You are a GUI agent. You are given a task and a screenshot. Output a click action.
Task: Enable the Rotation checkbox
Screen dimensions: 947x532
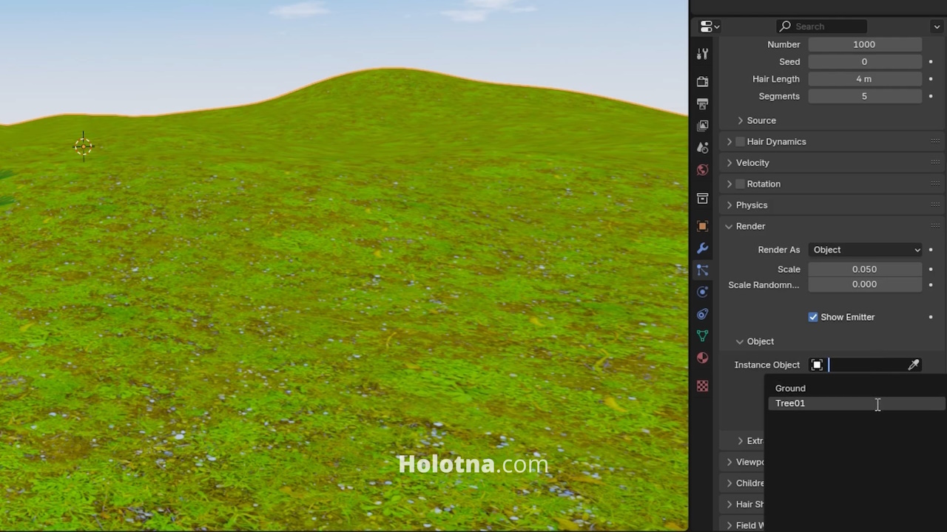click(x=740, y=184)
